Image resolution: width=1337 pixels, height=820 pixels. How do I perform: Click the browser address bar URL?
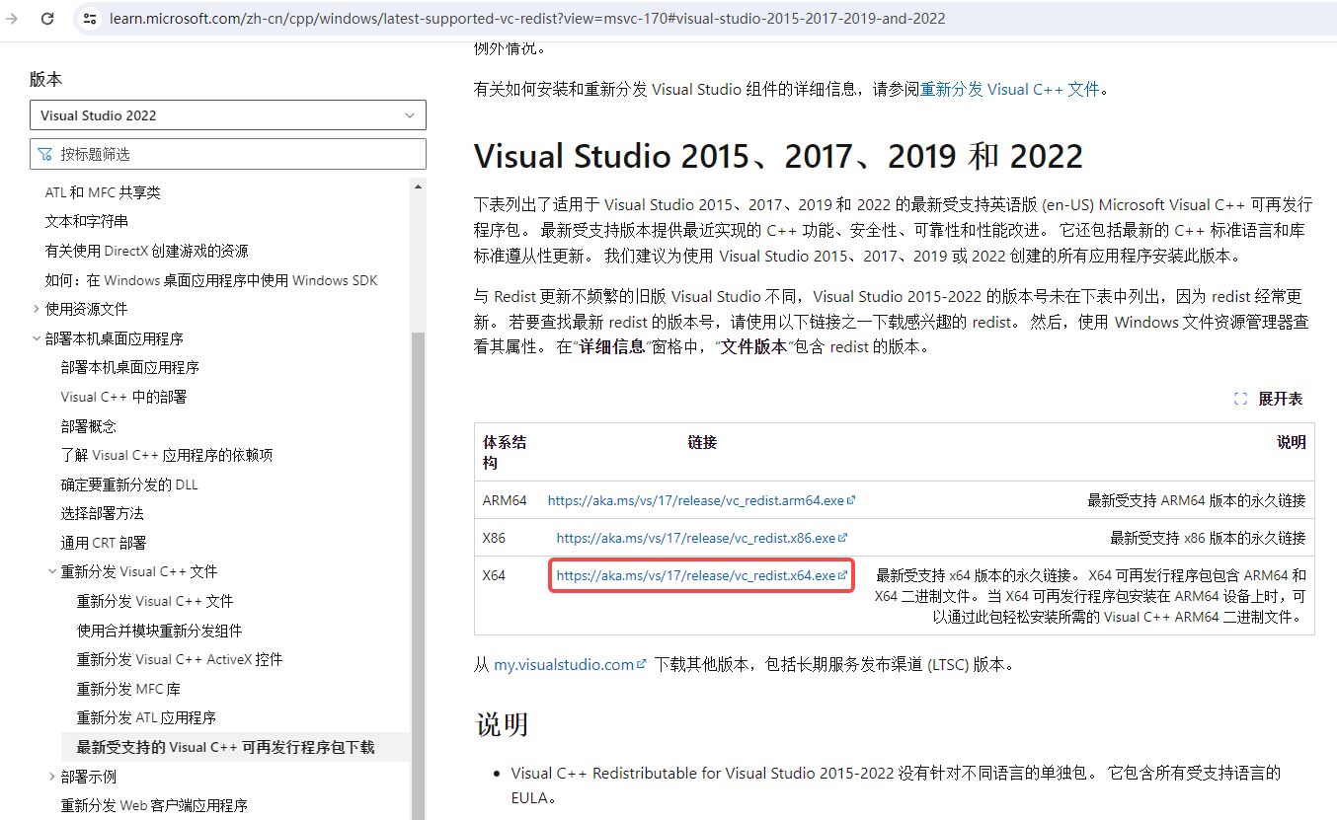click(527, 19)
